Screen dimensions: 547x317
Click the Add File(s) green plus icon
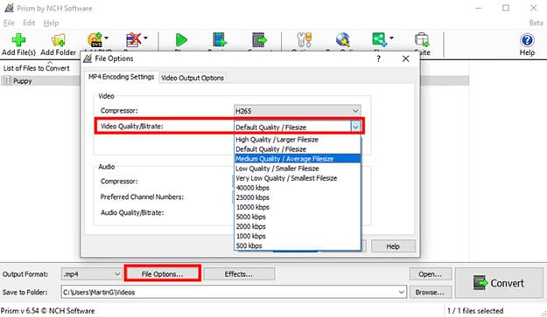18,40
